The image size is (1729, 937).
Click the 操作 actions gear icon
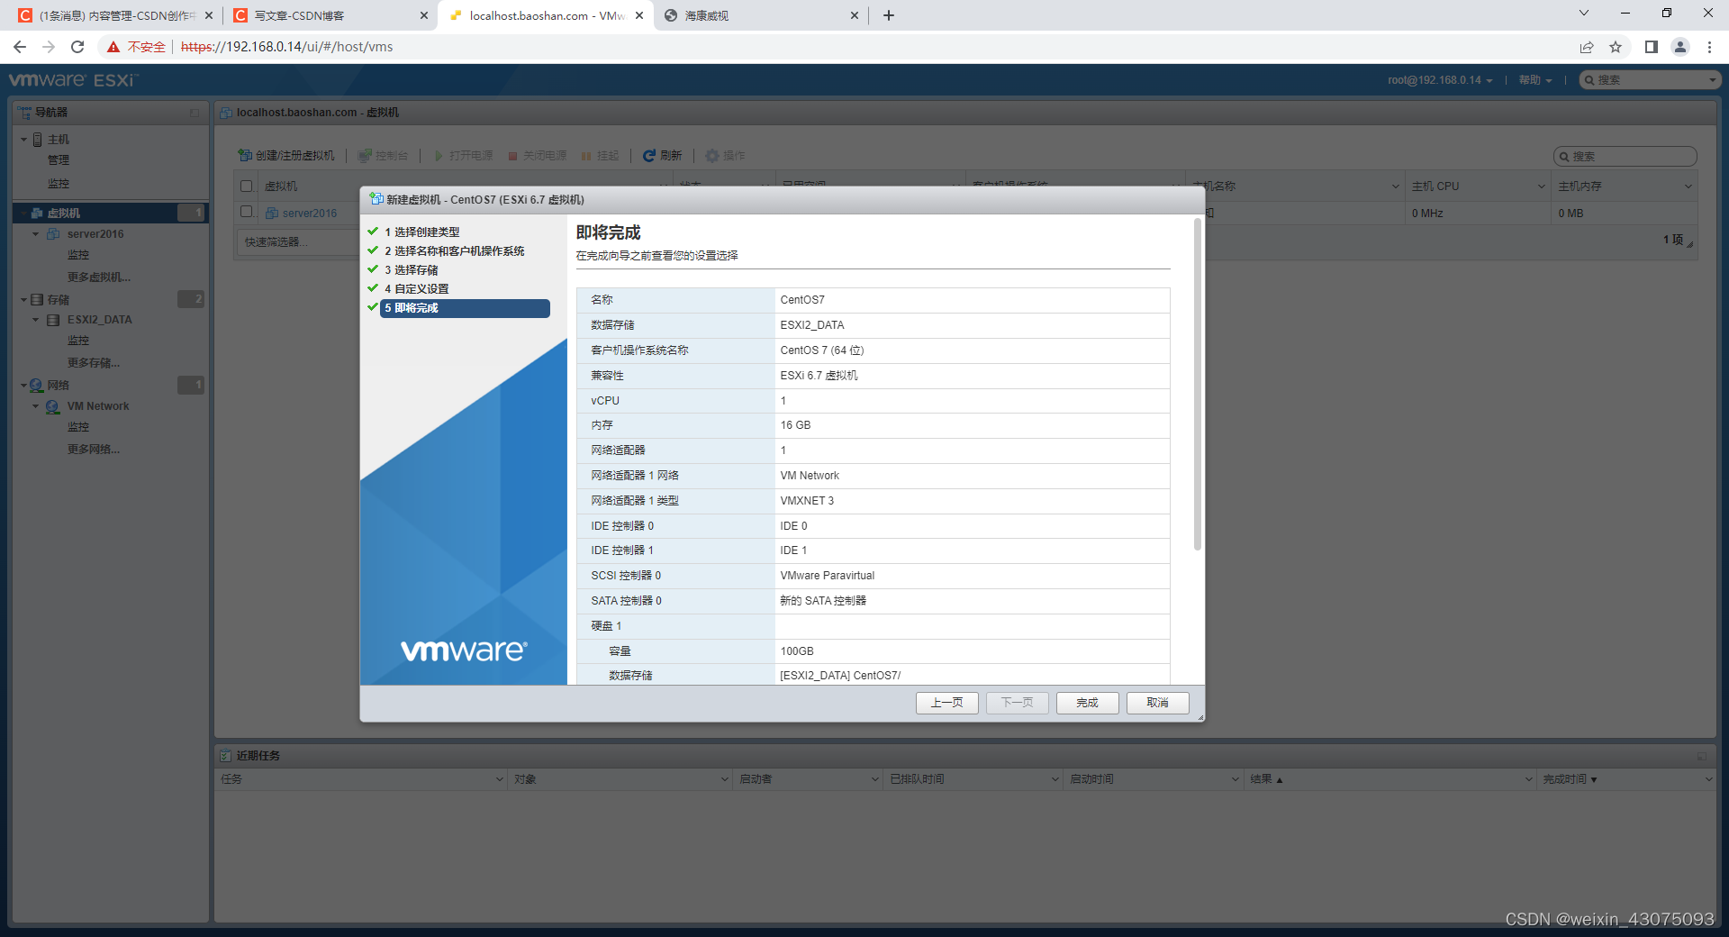(711, 156)
